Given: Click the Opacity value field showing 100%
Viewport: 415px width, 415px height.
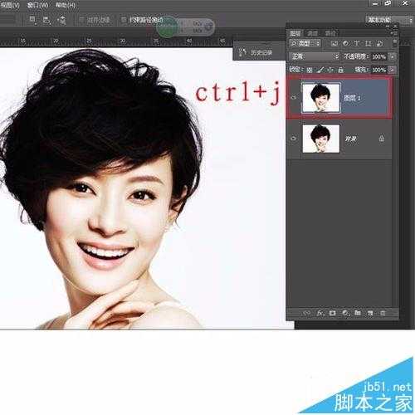Looking at the screenshot, I should (379, 57).
